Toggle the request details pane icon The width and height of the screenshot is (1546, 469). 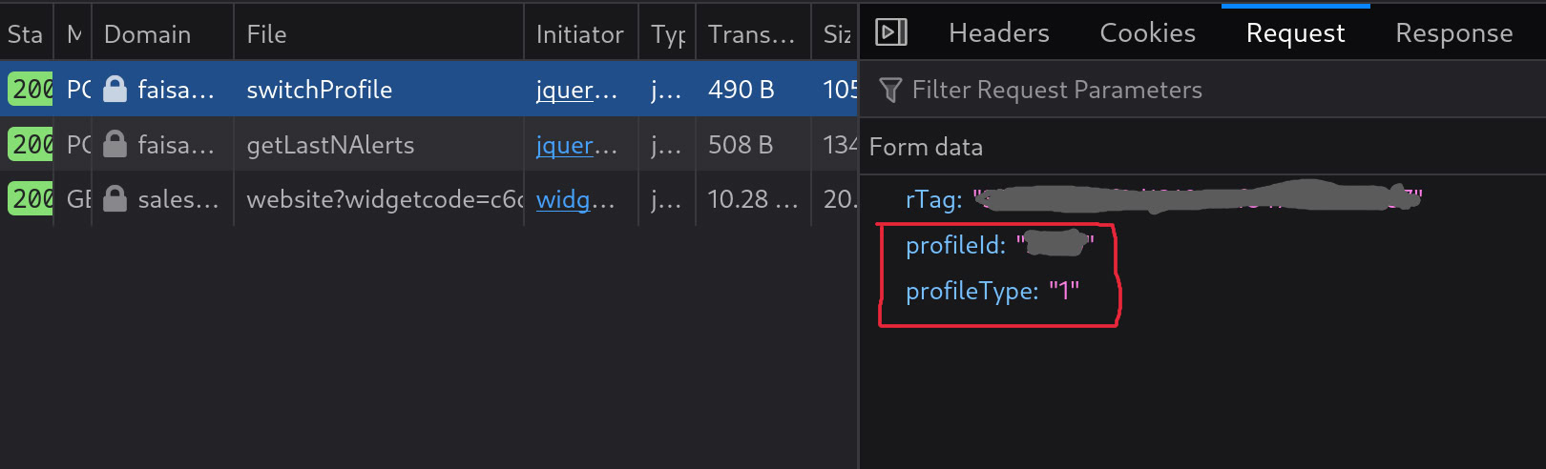tap(890, 33)
